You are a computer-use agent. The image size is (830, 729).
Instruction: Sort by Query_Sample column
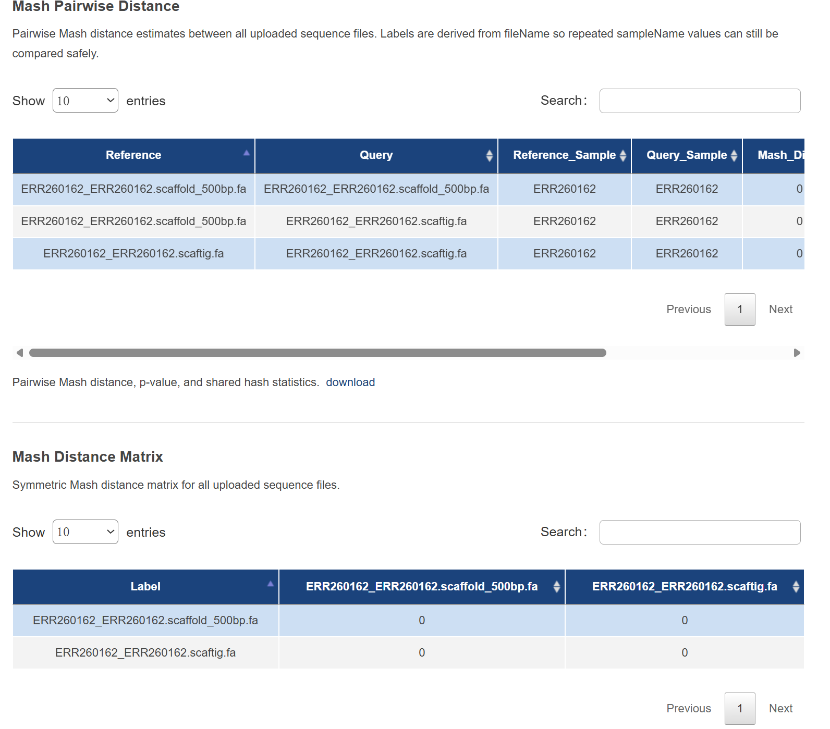point(687,155)
